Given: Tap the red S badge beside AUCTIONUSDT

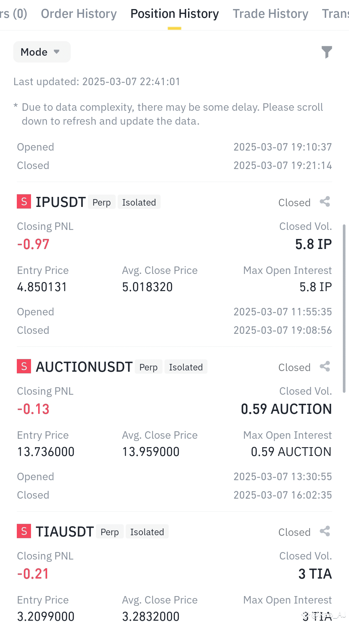Looking at the screenshot, I should click(24, 366).
